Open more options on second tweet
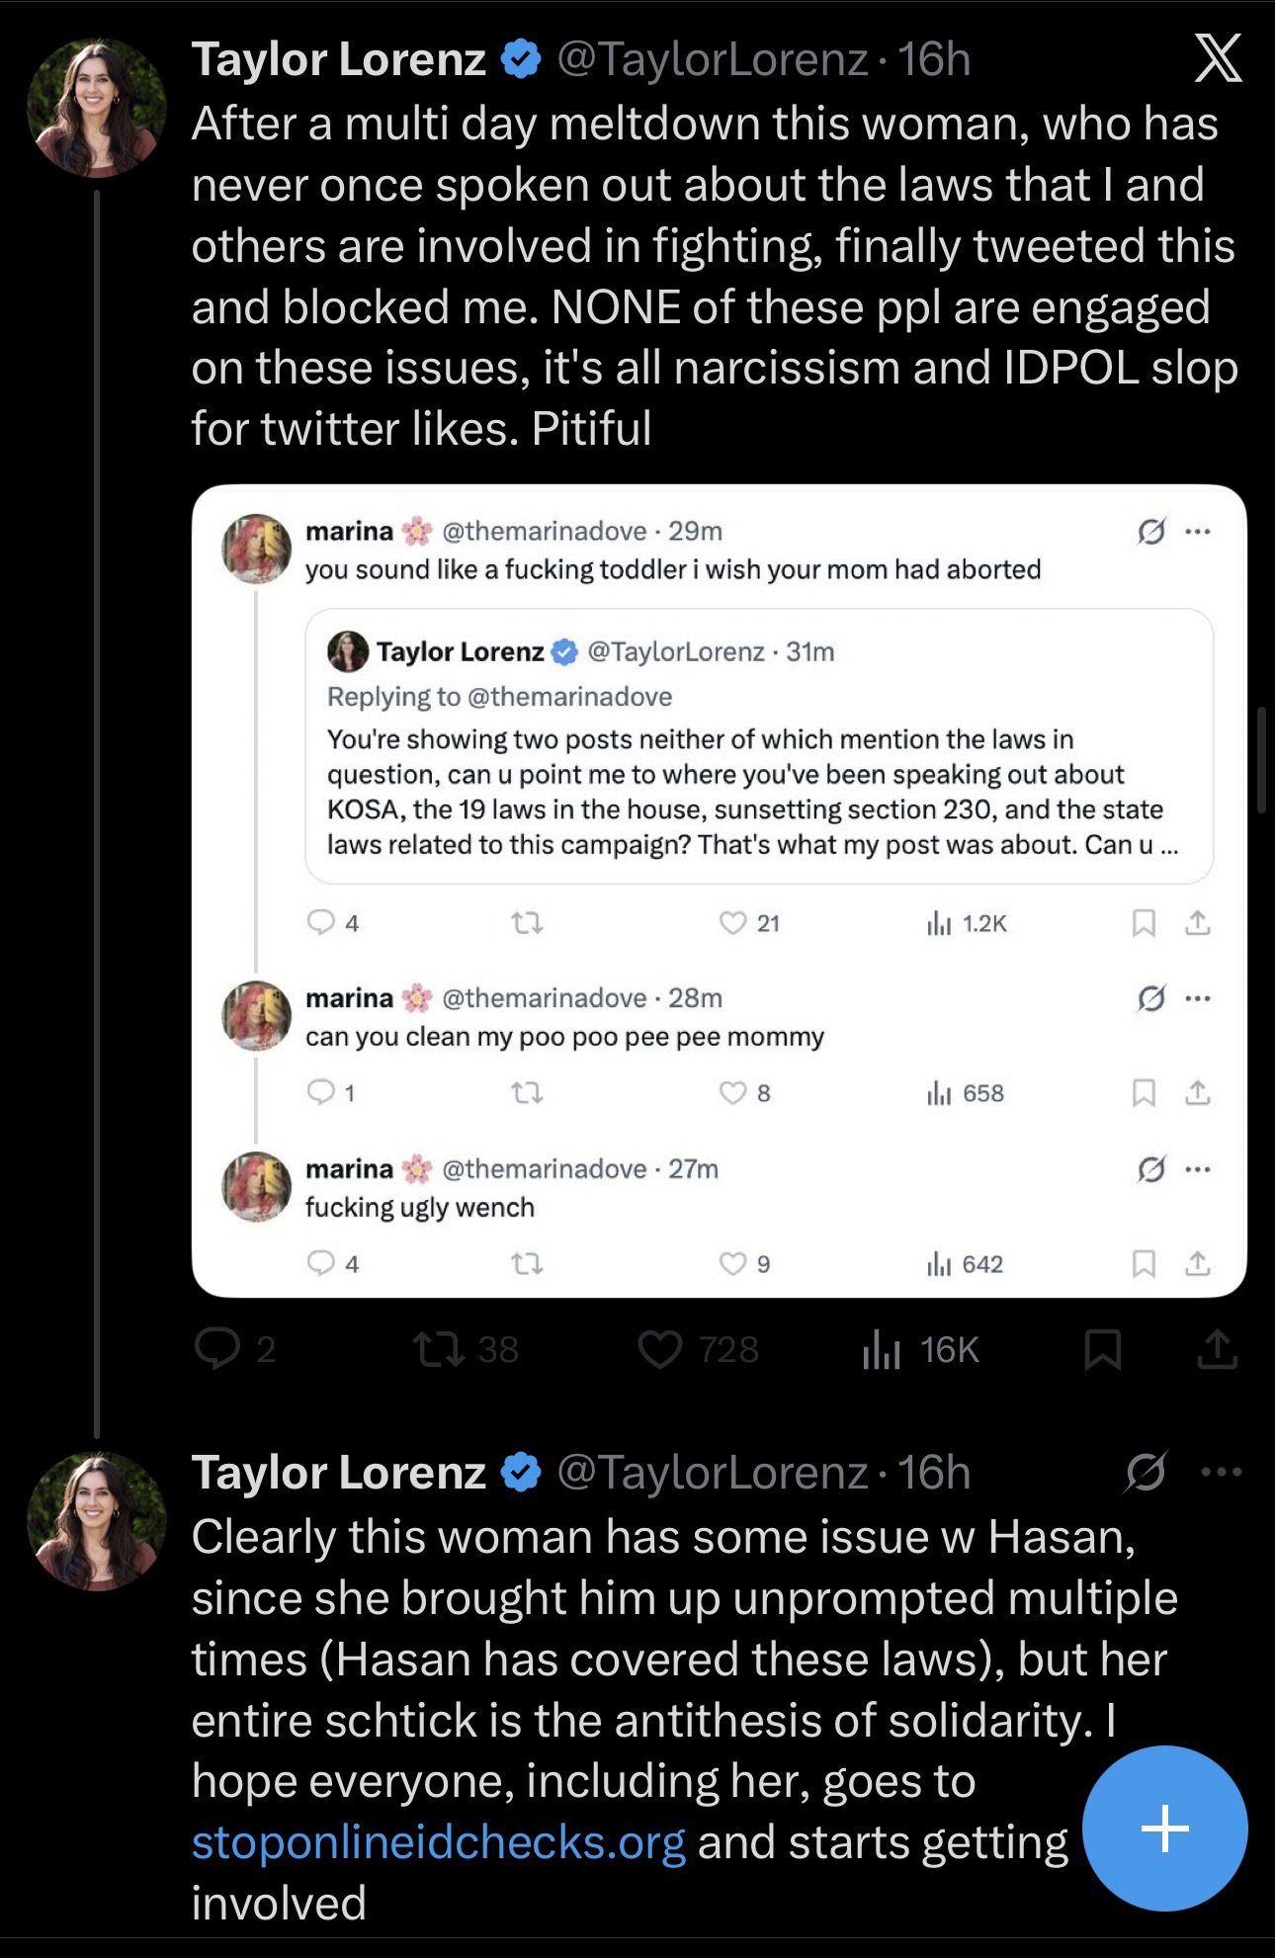 click(1222, 1472)
